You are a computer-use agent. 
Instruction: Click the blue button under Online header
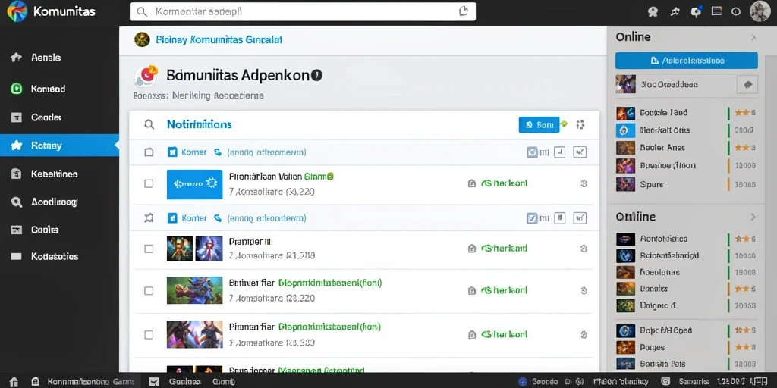[686, 61]
